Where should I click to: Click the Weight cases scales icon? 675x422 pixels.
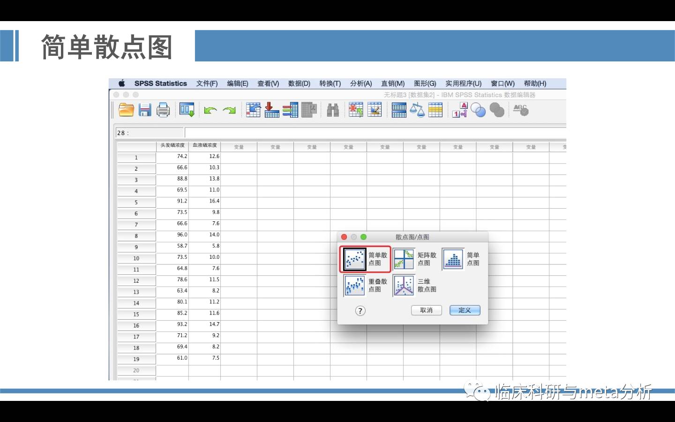tap(417, 110)
